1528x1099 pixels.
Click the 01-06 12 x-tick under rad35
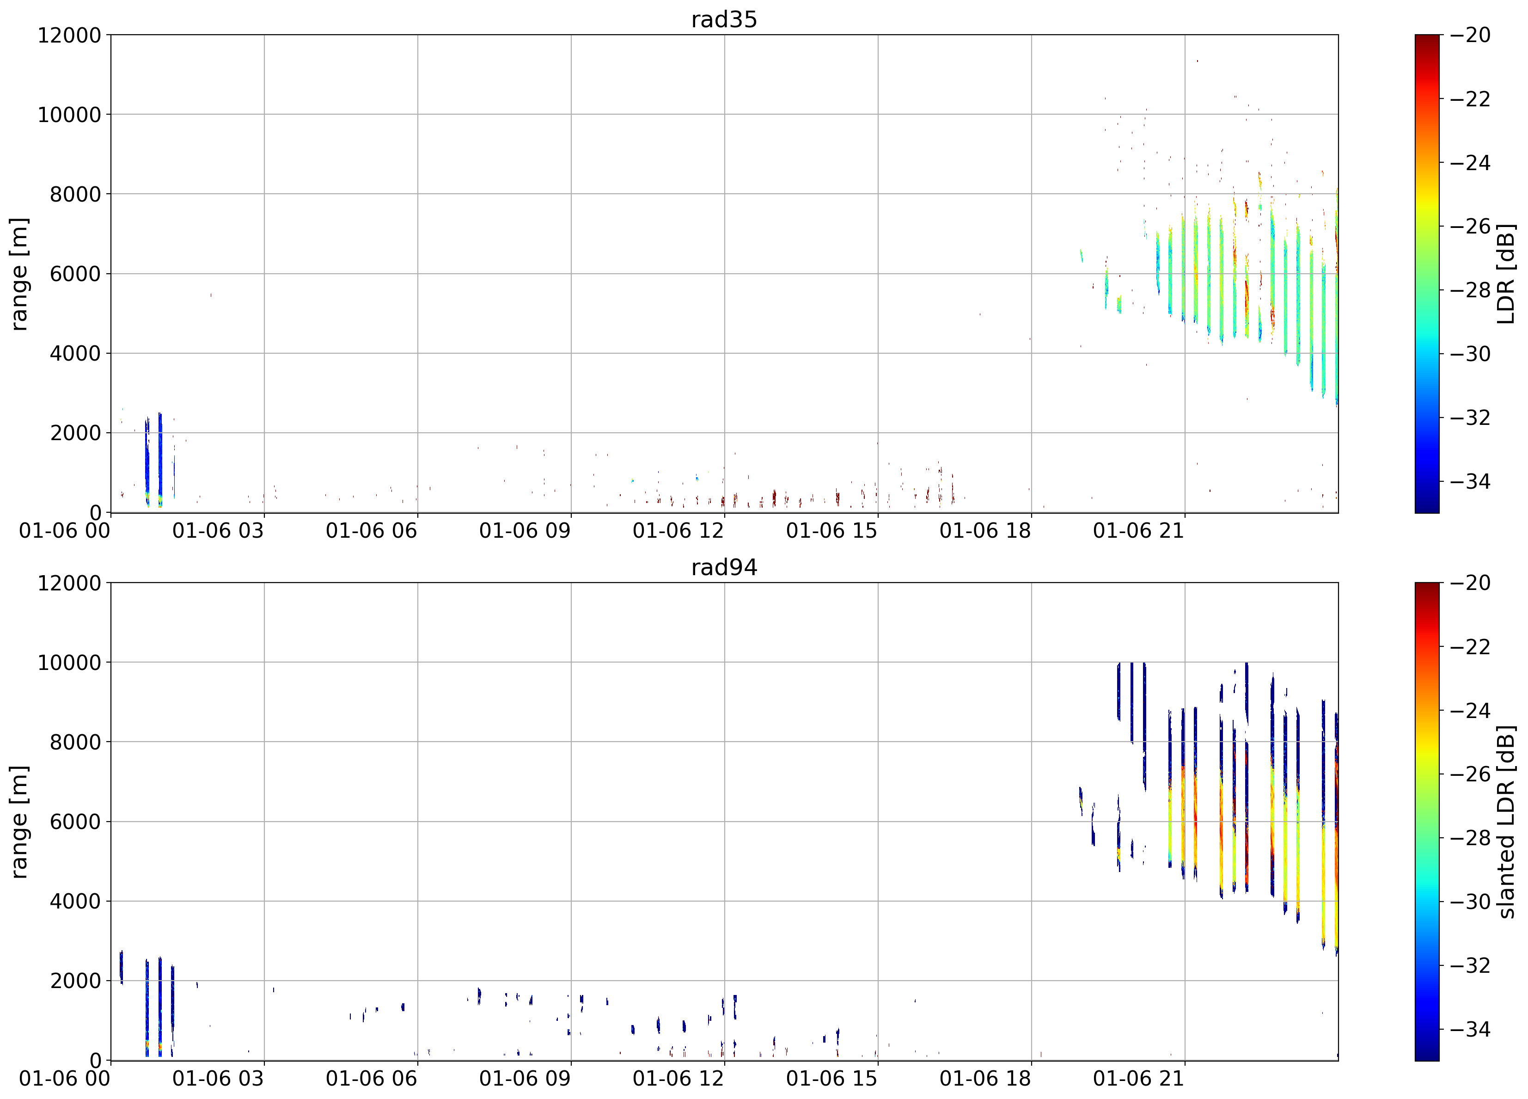678,531
